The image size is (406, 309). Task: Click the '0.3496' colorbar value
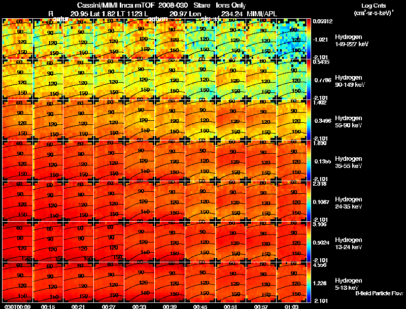323,121
